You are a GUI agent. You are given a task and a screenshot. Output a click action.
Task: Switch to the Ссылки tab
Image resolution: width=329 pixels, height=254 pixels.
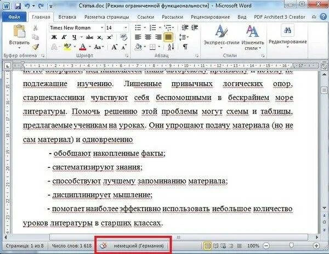(146, 17)
